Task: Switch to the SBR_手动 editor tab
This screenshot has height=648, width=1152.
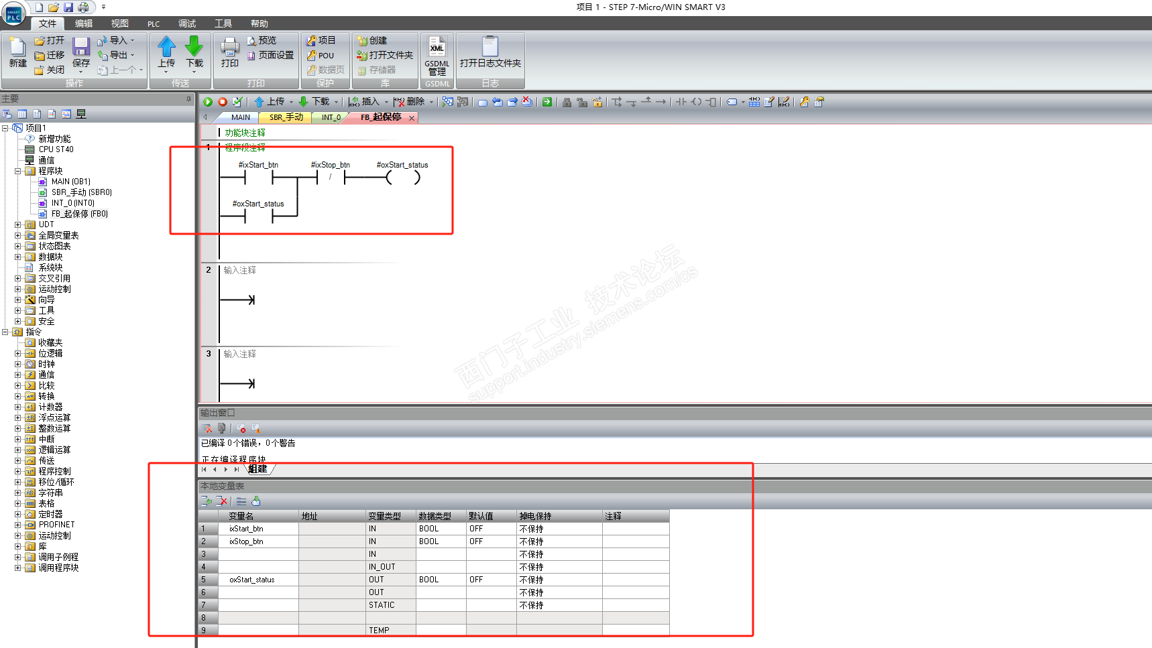Action: click(286, 117)
